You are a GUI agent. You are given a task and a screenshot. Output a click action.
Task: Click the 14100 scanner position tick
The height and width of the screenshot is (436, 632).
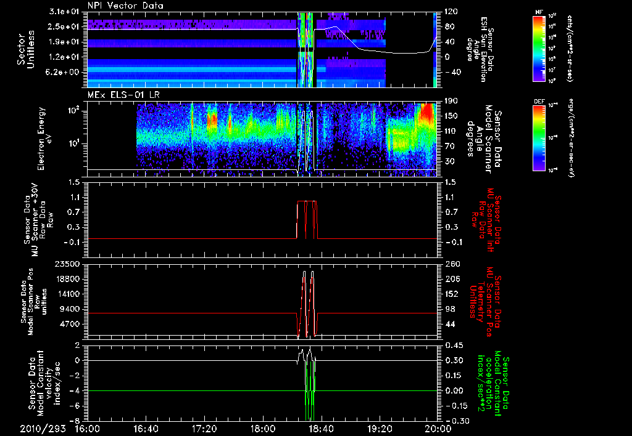67,294
